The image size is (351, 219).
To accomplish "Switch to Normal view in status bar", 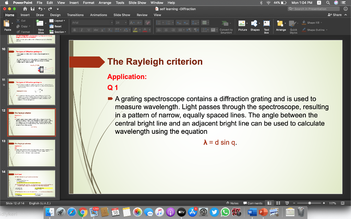I will click(269, 203).
